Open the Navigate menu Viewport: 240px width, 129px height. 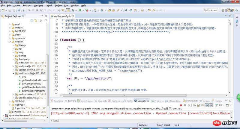tap(38, 5)
